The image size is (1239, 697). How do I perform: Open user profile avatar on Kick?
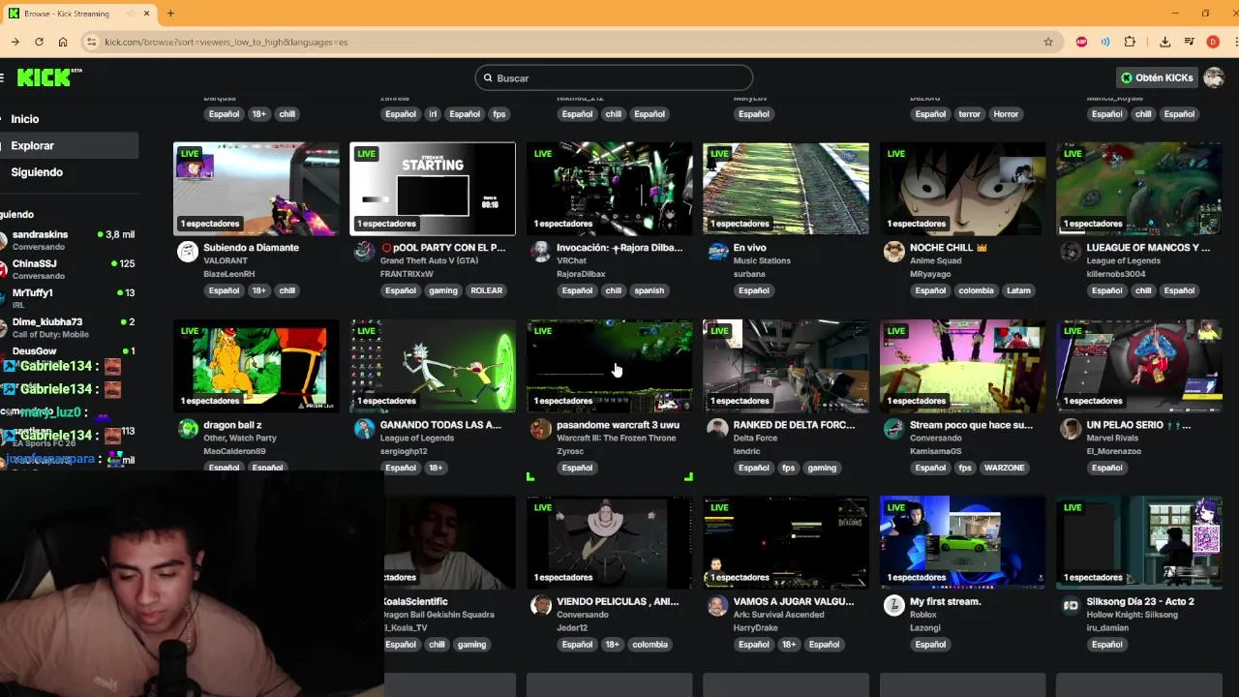[x=1214, y=77]
